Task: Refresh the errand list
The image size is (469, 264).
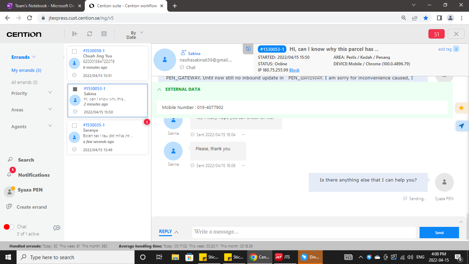Action: click(89, 34)
